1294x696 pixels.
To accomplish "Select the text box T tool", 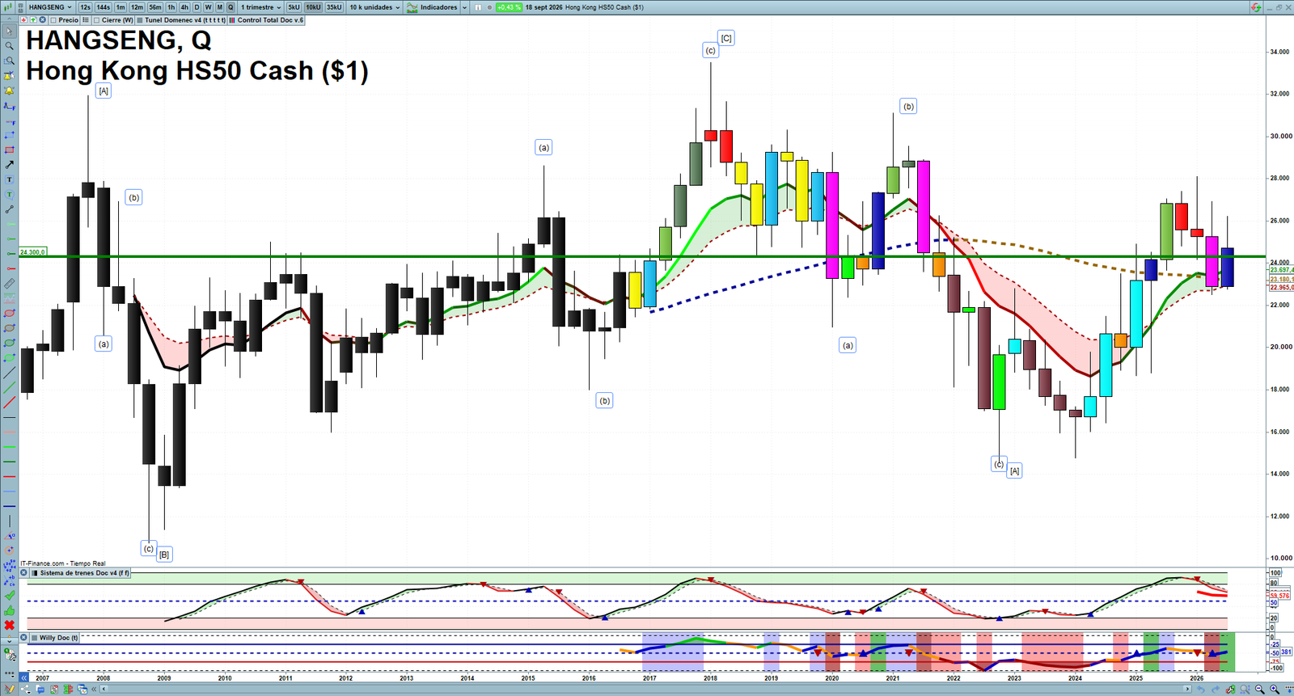I will click(x=10, y=179).
